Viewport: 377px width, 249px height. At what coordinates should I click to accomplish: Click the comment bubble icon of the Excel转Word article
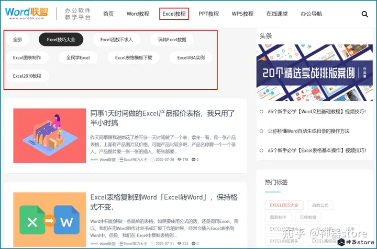[193, 243]
